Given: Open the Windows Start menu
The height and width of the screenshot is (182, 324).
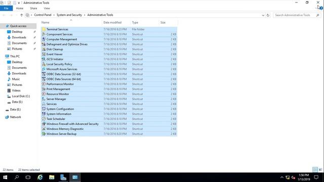Looking at the screenshot, I should coord(5,177).
